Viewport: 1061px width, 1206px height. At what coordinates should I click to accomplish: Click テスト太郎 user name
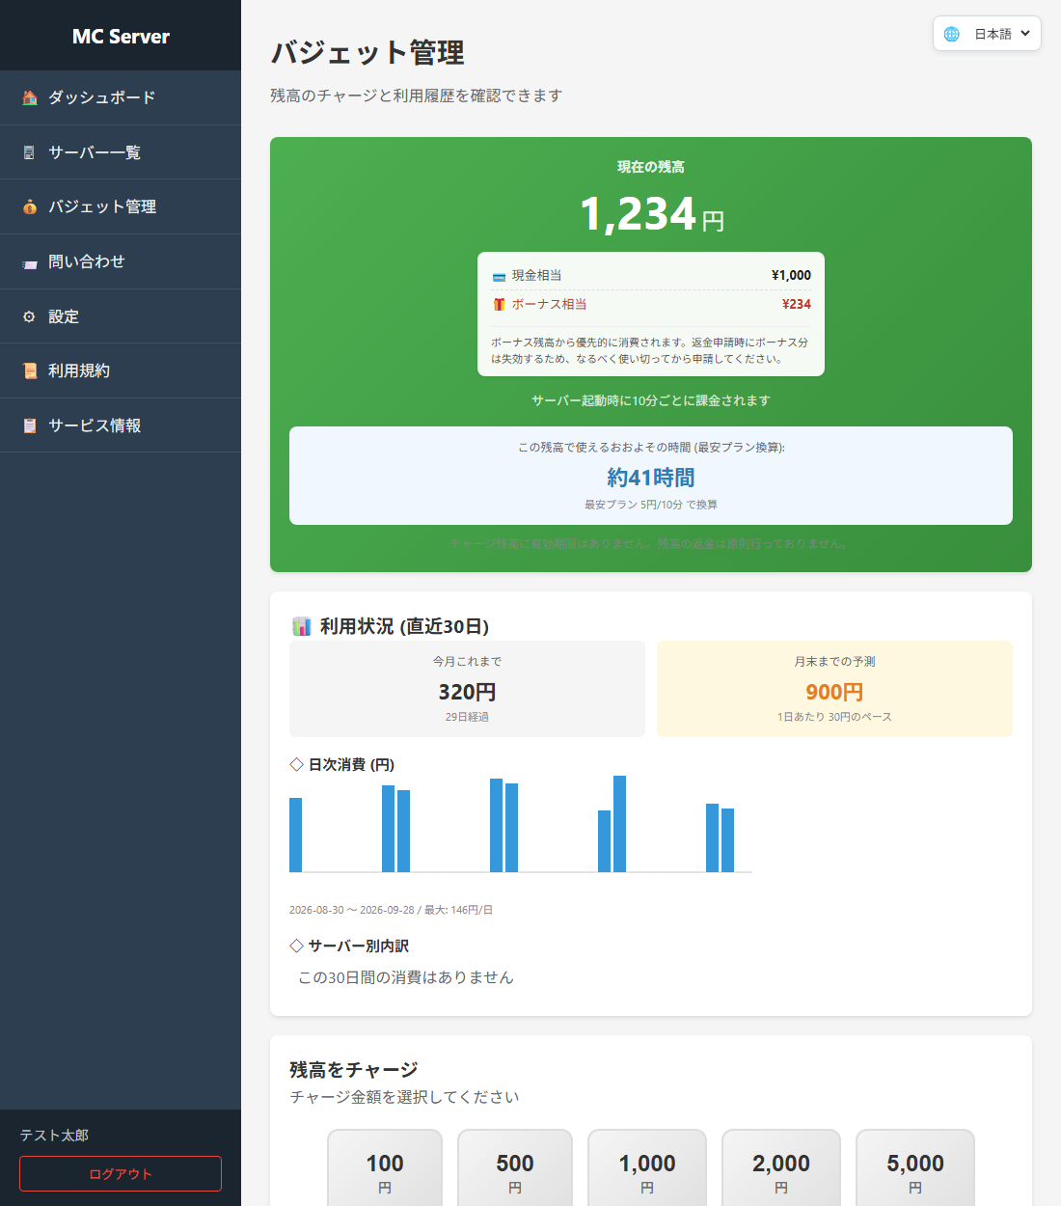[x=54, y=1136]
